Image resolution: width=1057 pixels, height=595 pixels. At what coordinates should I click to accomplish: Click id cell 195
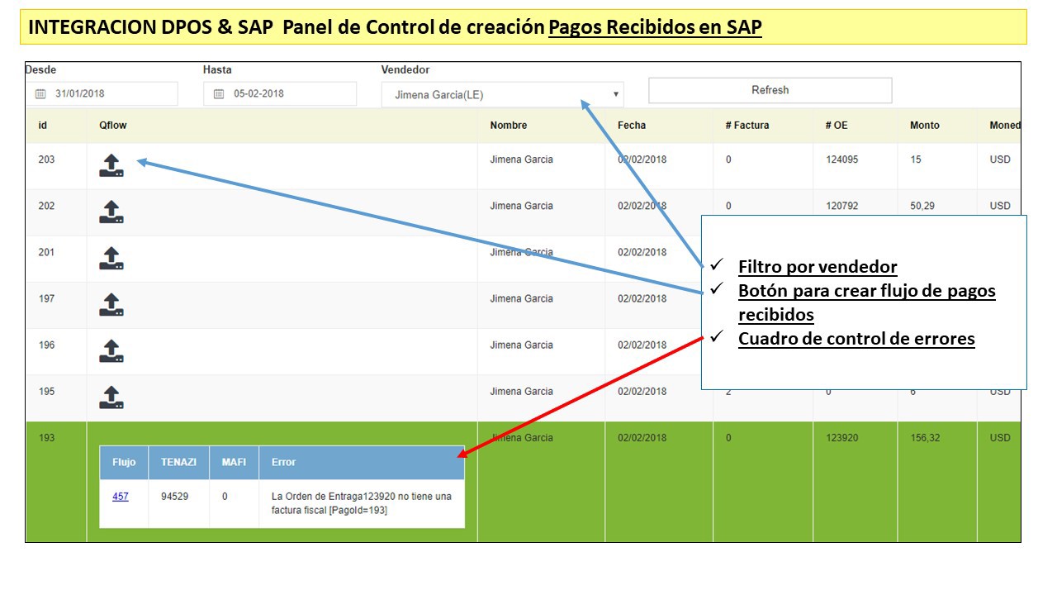click(46, 391)
